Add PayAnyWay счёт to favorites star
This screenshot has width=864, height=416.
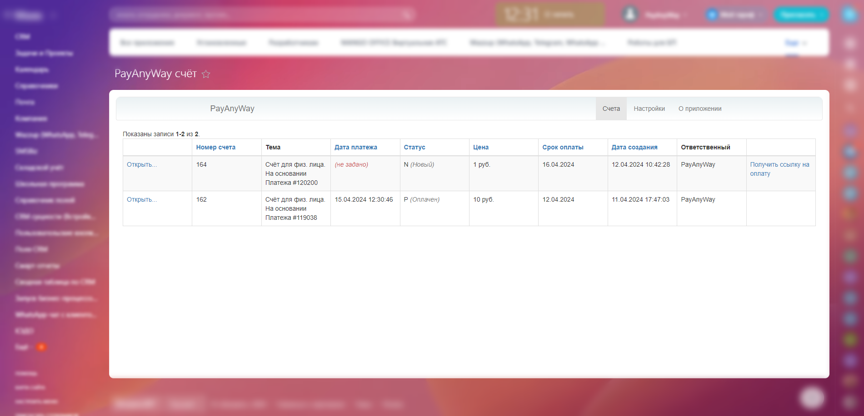[206, 74]
